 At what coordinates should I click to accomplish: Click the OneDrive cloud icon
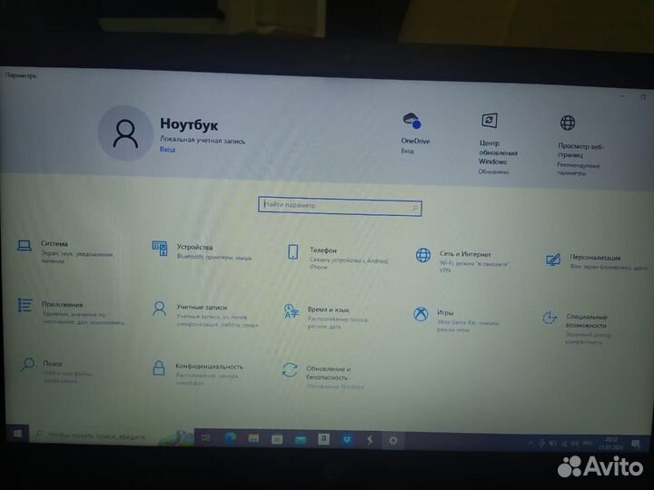(x=412, y=121)
